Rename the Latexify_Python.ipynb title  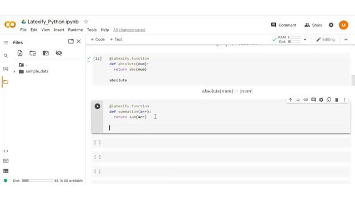[x=53, y=22]
